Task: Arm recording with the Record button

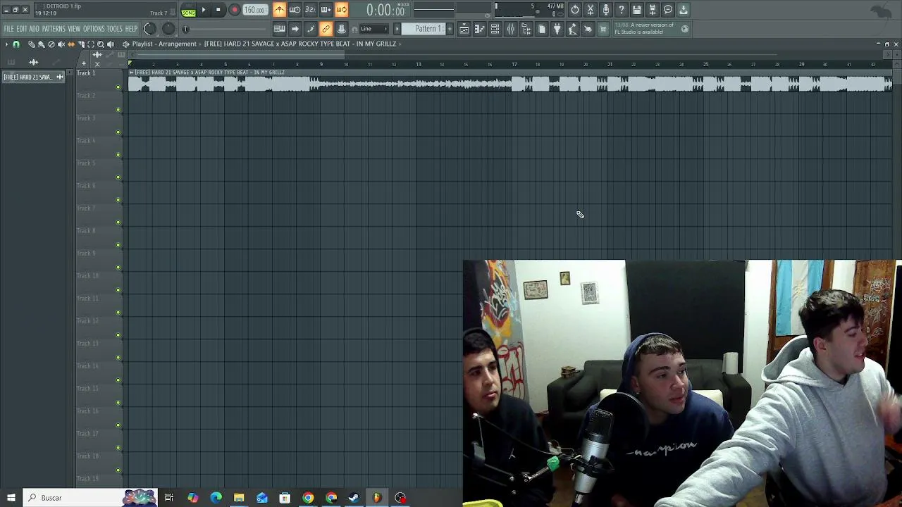Action: [x=235, y=10]
